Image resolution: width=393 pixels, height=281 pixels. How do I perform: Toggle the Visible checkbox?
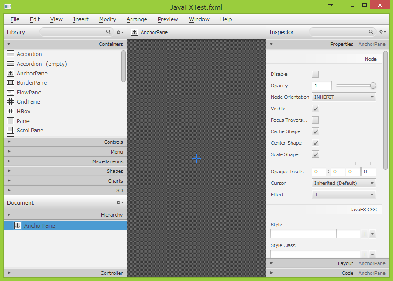315,109
